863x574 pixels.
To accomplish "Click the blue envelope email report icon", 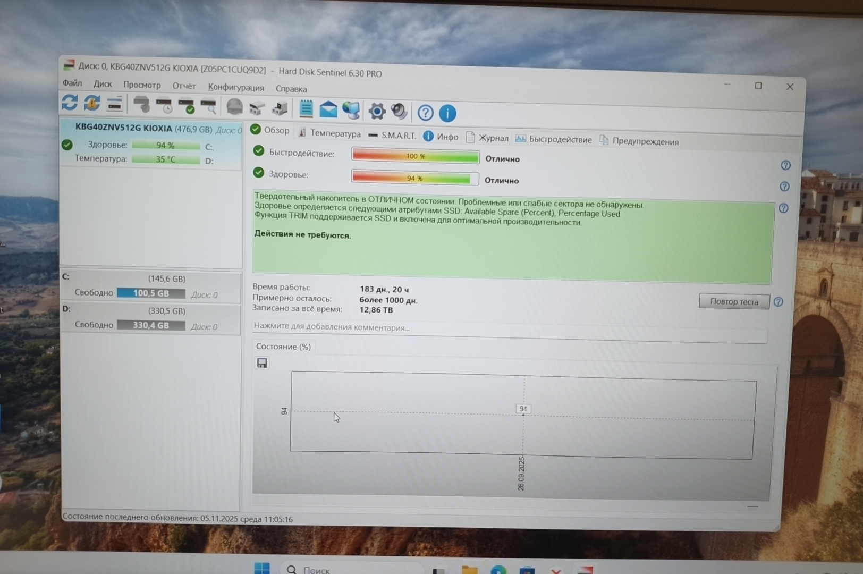I will point(328,109).
